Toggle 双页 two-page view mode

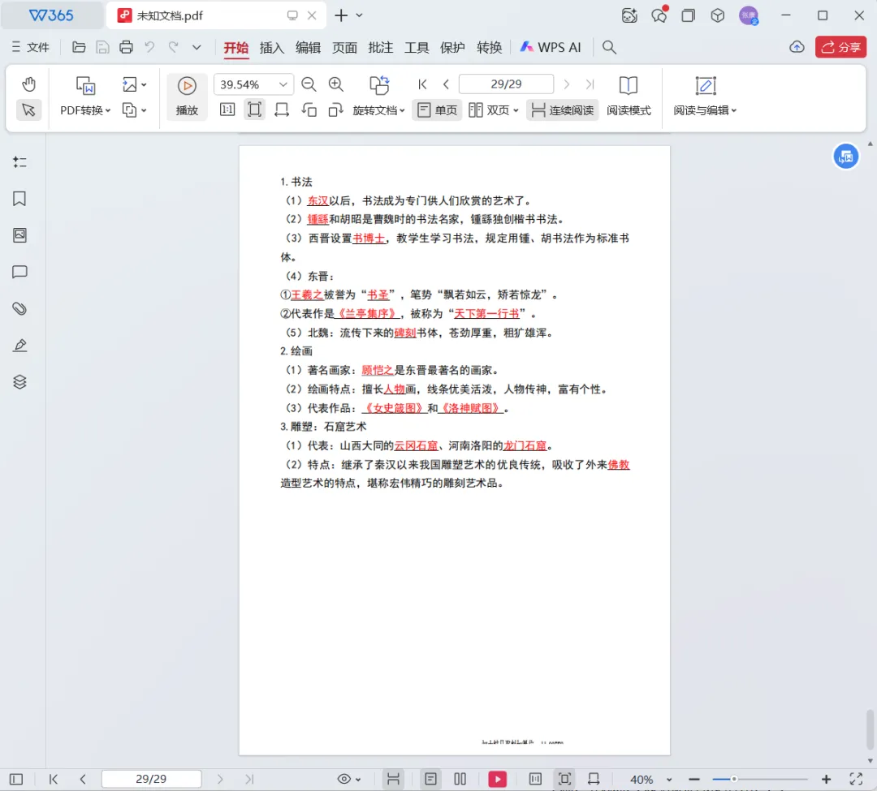tap(493, 110)
